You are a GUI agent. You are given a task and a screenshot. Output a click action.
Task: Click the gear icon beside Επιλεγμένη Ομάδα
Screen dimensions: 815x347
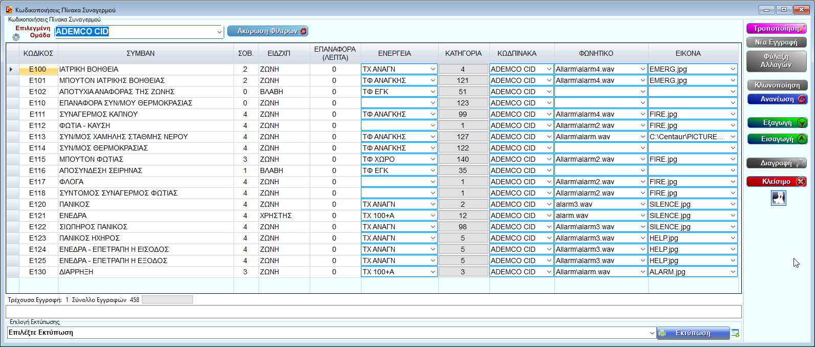click(16, 37)
